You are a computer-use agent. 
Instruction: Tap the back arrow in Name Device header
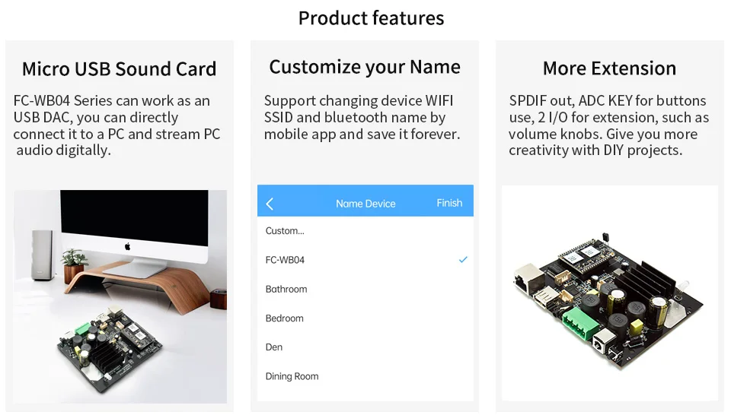click(270, 204)
